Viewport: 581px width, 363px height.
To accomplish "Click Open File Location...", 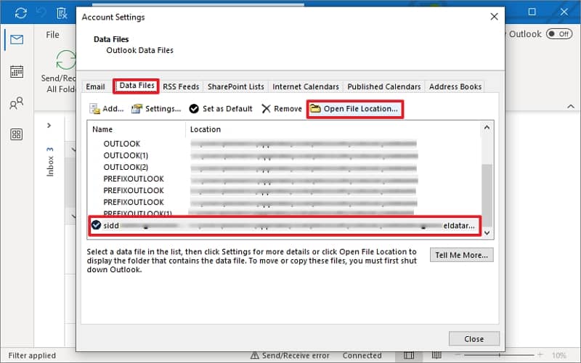I will [355, 108].
